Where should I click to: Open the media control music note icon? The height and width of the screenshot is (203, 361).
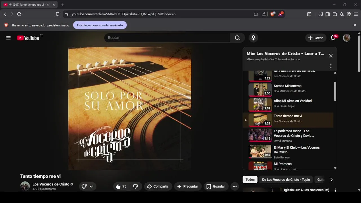pyautogui.click(x=320, y=14)
